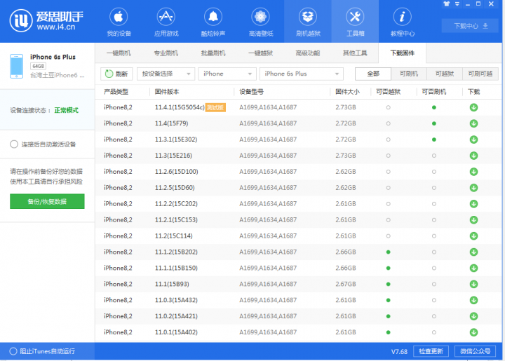Switch to the 高级功能 tab
Viewport: 505px width, 361px height.
pos(308,53)
